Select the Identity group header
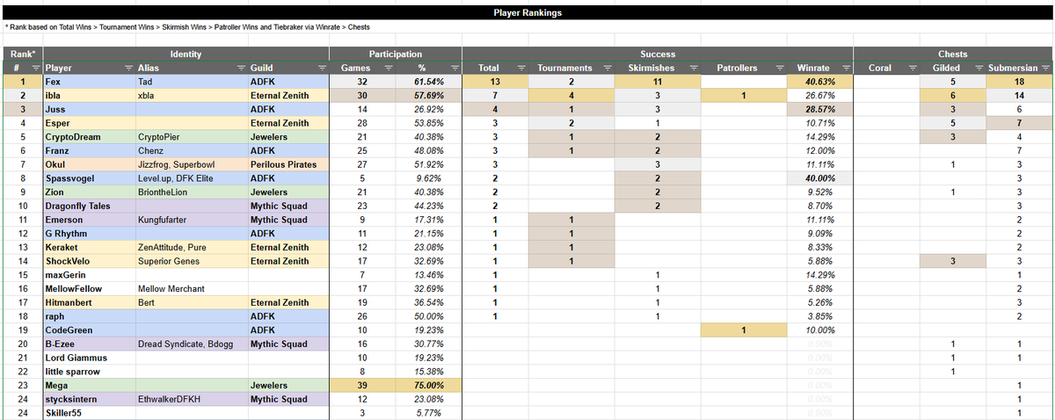The width and height of the screenshot is (1055, 420). 186,54
